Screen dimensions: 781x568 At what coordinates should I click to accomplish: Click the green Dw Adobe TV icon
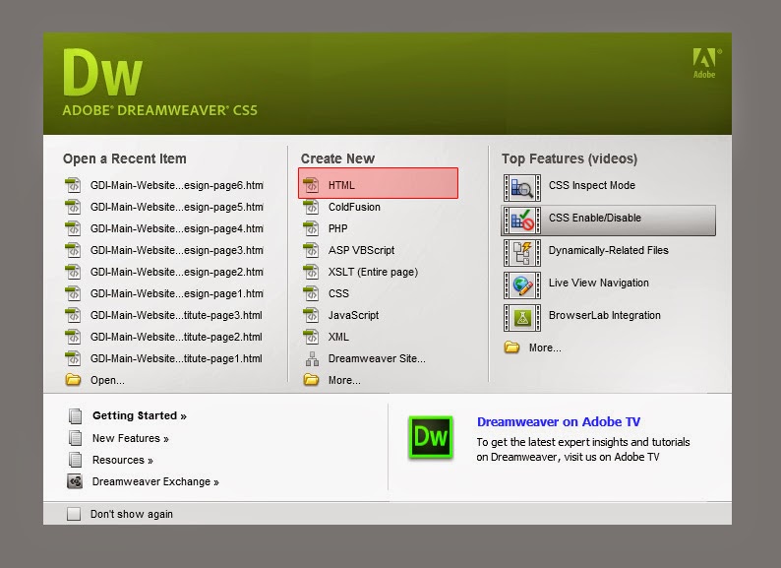pyautogui.click(x=431, y=437)
